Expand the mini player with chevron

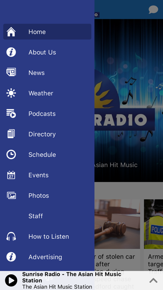153,280
